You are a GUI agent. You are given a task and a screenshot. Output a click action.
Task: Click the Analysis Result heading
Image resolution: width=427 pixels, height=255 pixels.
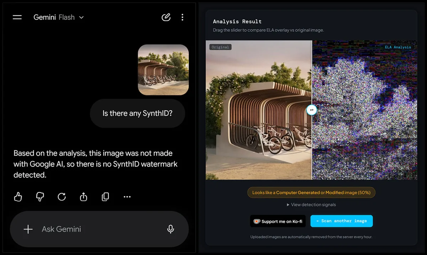pyautogui.click(x=237, y=22)
